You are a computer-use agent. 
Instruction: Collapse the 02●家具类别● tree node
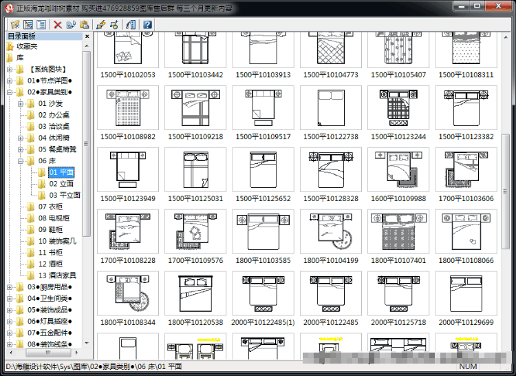pos(10,92)
